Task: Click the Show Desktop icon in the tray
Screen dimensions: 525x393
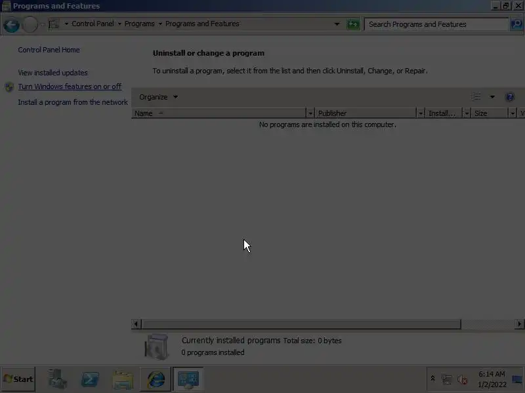Action: click(516, 379)
